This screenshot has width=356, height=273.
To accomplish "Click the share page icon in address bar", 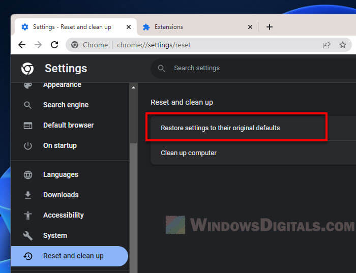I will click(x=327, y=45).
